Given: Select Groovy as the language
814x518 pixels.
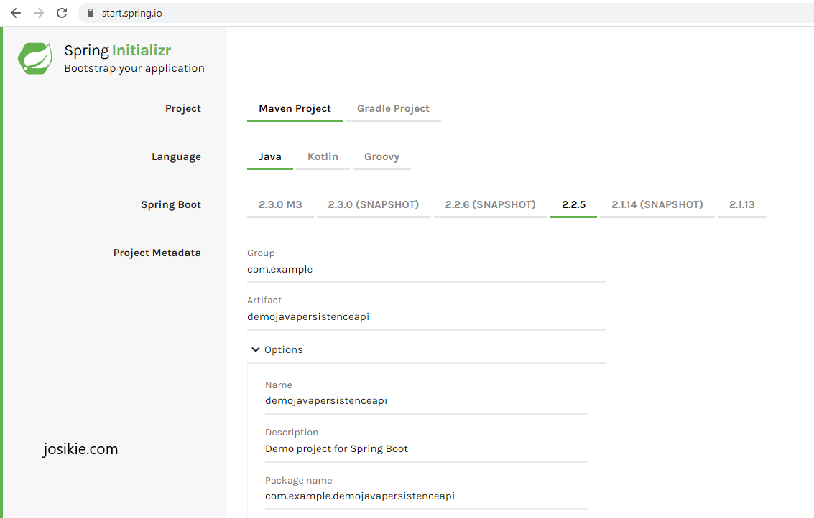Looking at the screenshot, I should [381, 156].
